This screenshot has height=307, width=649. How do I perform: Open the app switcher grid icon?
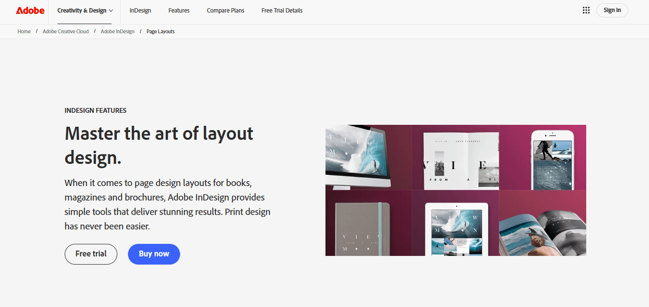coord(586,10)
